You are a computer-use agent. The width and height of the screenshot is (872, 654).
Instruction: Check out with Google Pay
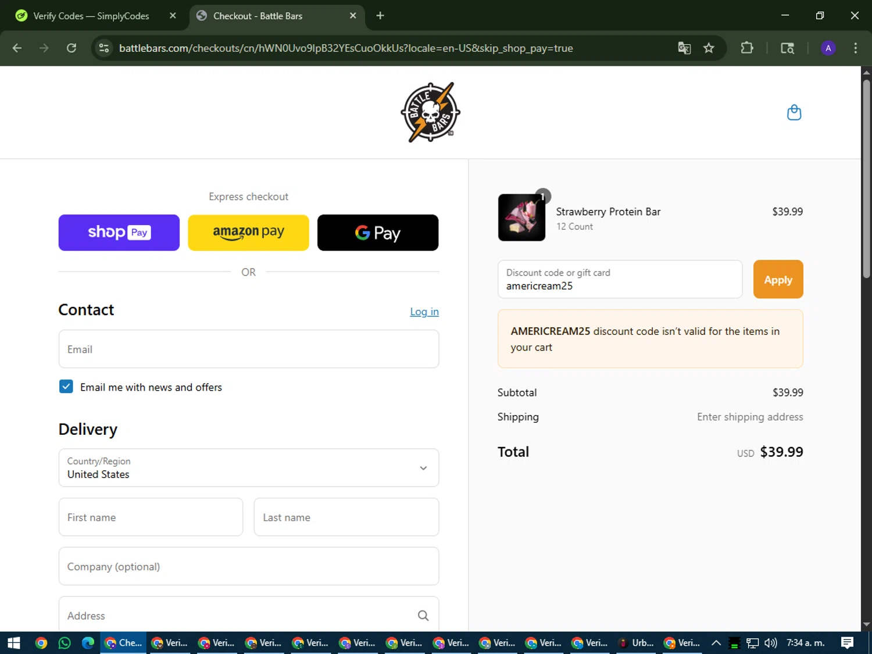pyautogui.click(x=378, y=233)
